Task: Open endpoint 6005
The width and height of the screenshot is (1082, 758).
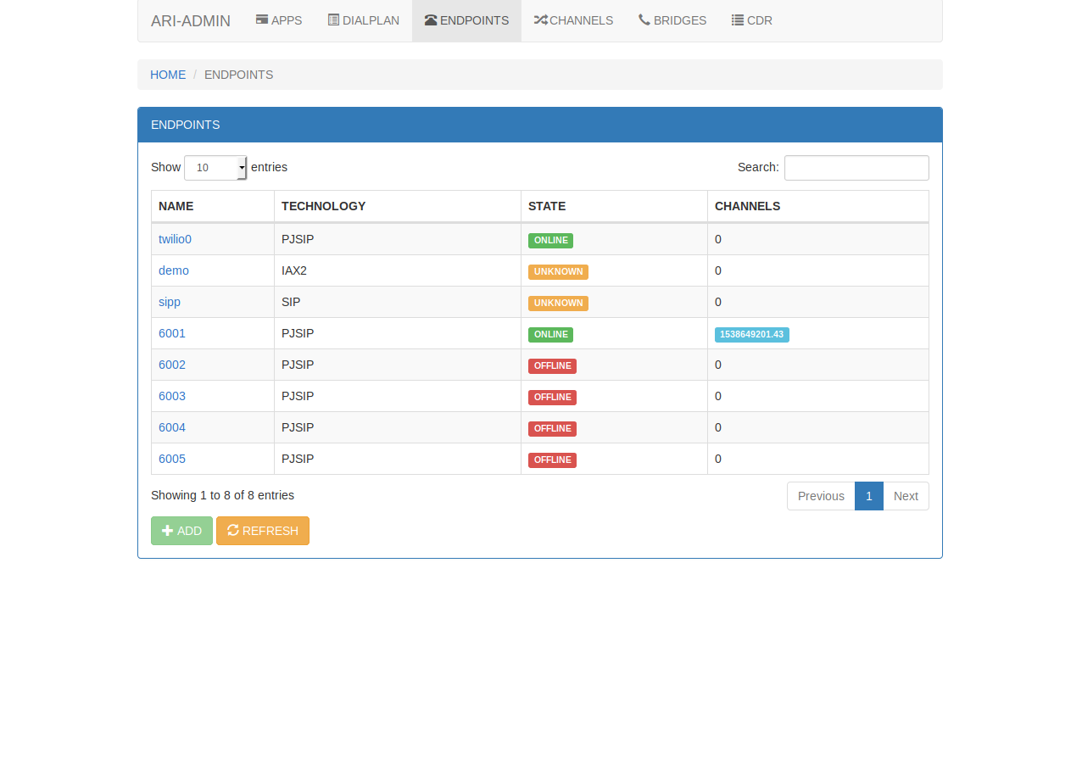Action: coord(172,459)
